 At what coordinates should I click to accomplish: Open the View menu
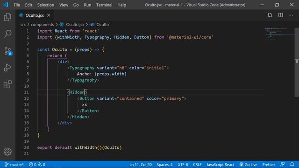64,5
